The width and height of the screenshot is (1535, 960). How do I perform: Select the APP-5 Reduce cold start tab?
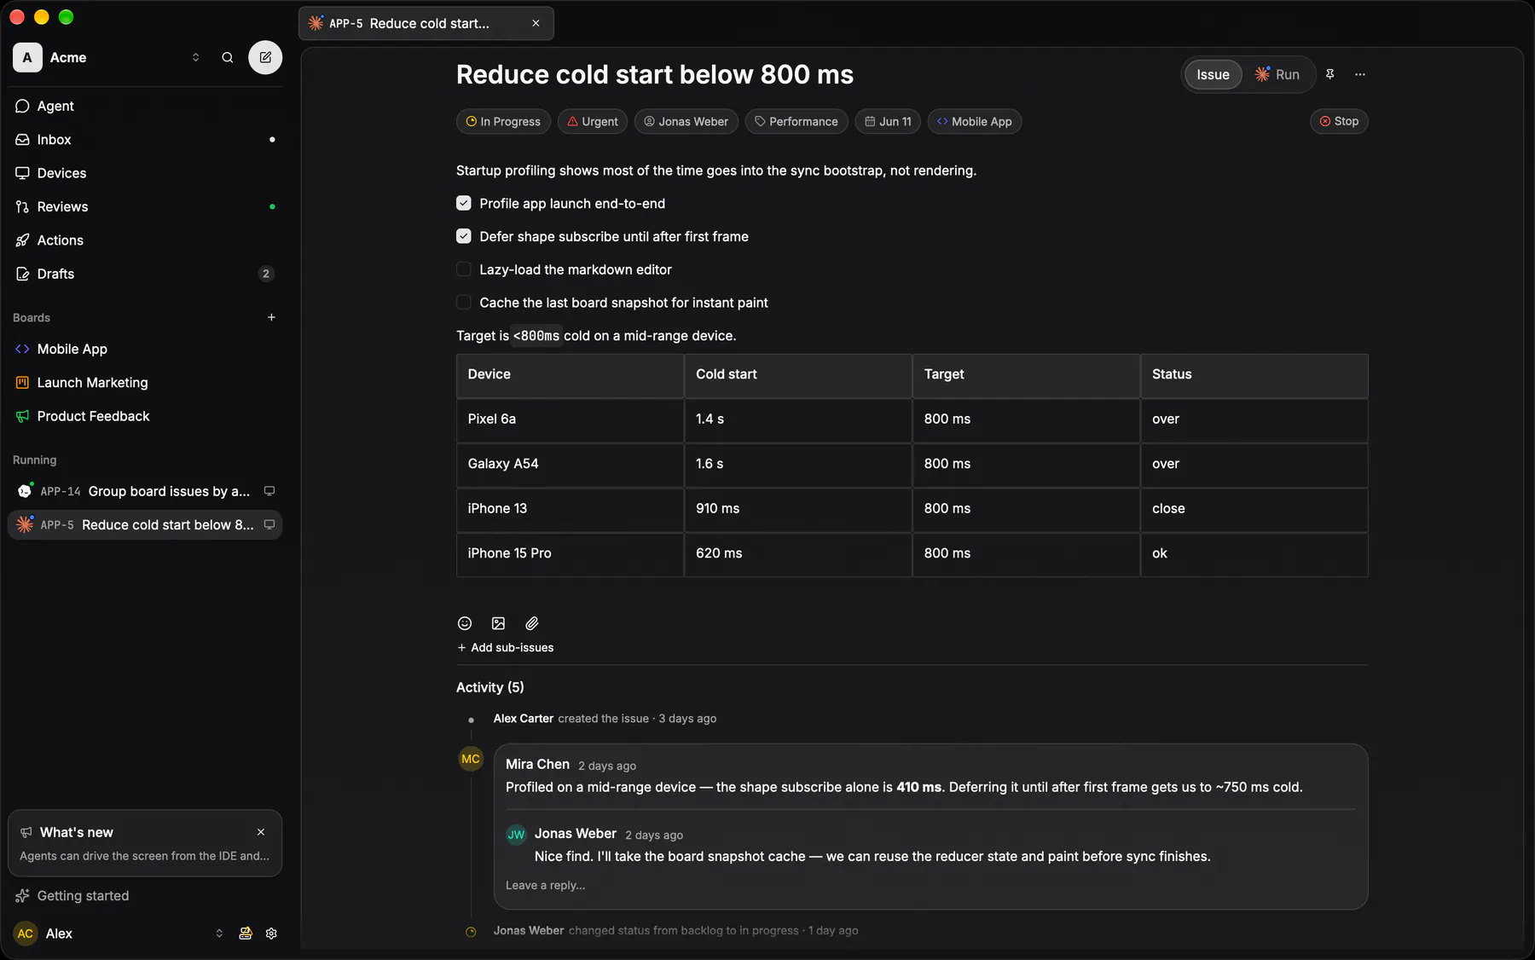tap(426, 23)
